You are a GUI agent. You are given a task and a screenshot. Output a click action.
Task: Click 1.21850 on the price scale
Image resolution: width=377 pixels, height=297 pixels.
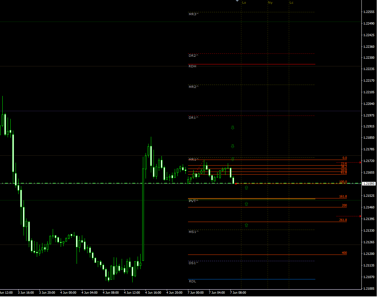point(369,138)
